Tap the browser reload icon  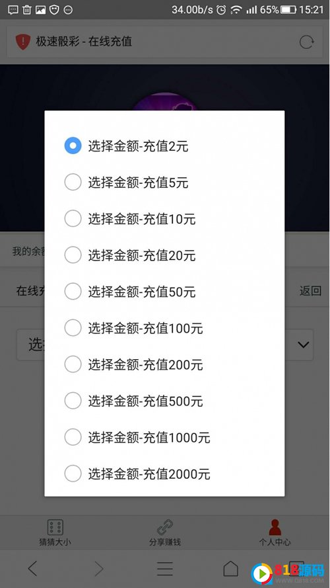pyautogui.click(x=306, y=42)
